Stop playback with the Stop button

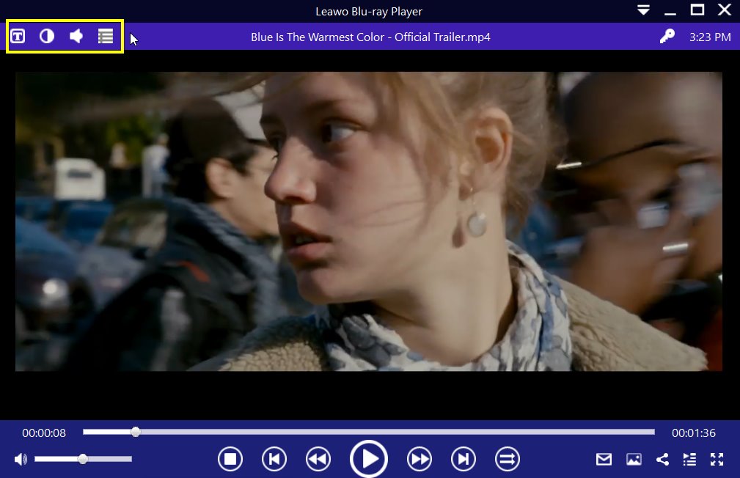[x=230, y=459]
